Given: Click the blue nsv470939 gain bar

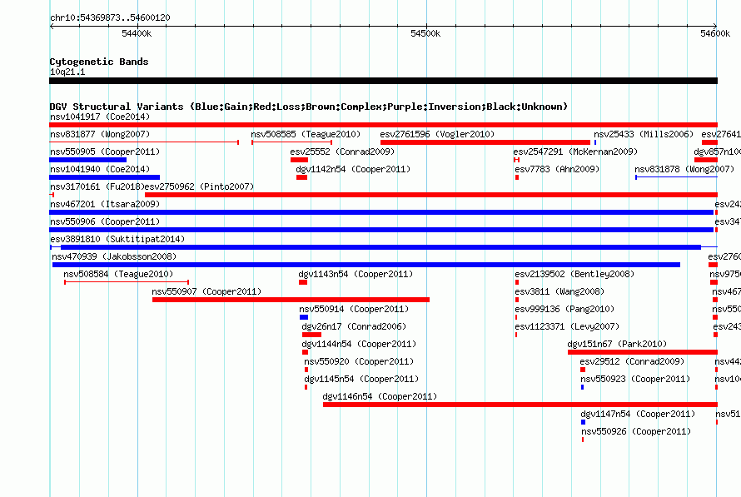Looking at the screenshot, I should (366, 265).
